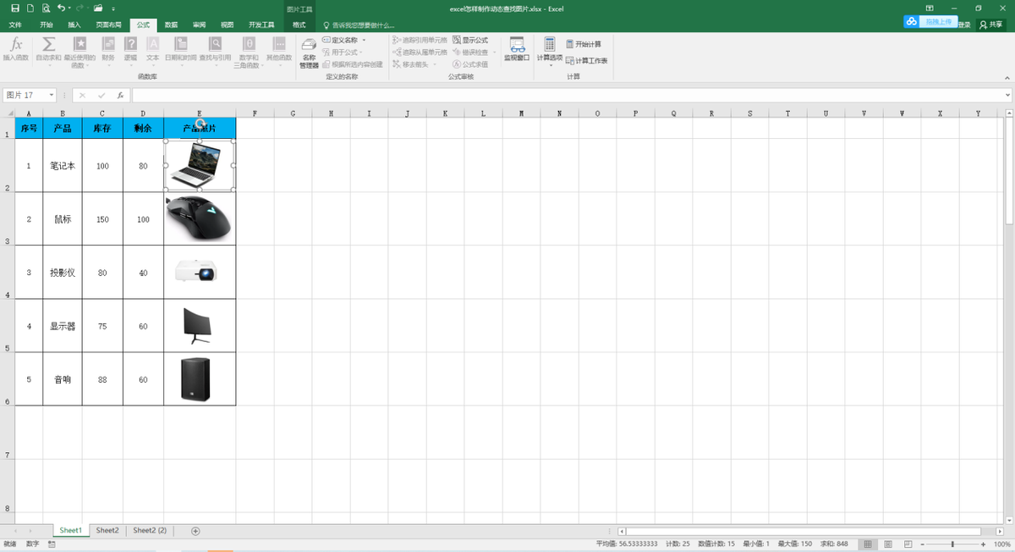This screenshot has width=1015, height=552.
Task: Switch to the 视图 ribbon tab
Action: pos(227,25)
